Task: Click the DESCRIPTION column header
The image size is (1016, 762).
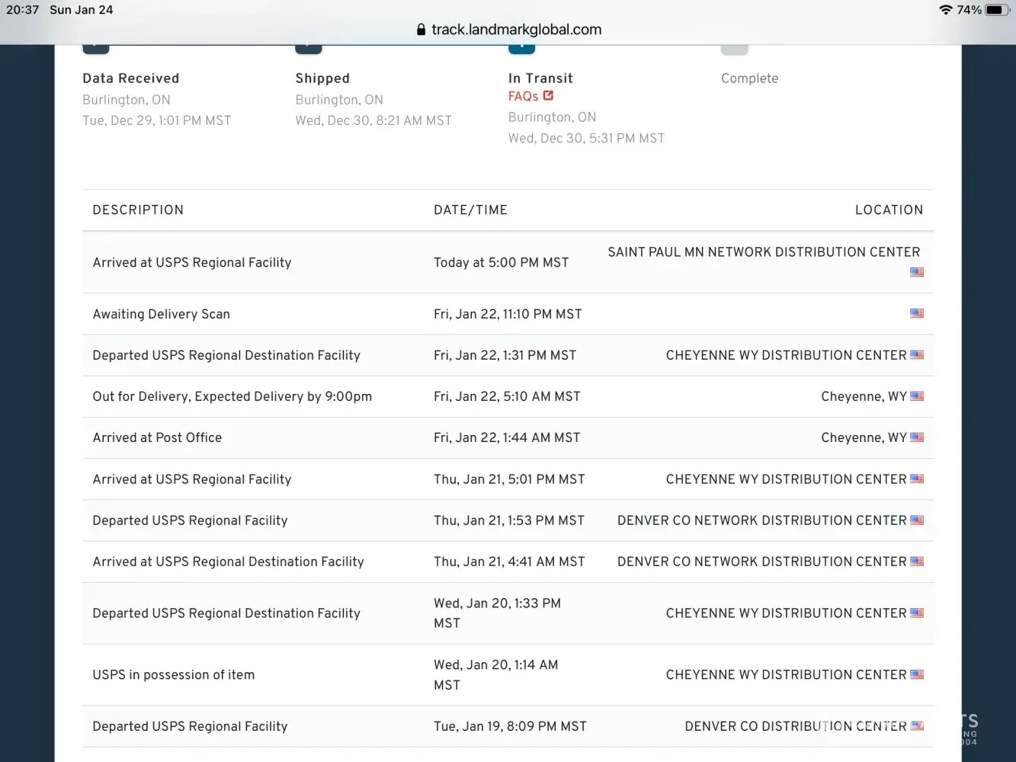Action: pos(138,210)
